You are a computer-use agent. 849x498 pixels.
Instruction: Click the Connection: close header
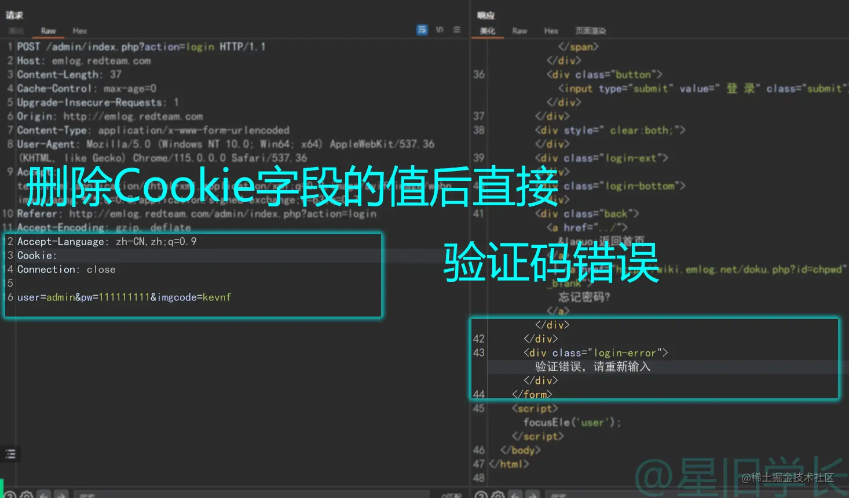67,269
